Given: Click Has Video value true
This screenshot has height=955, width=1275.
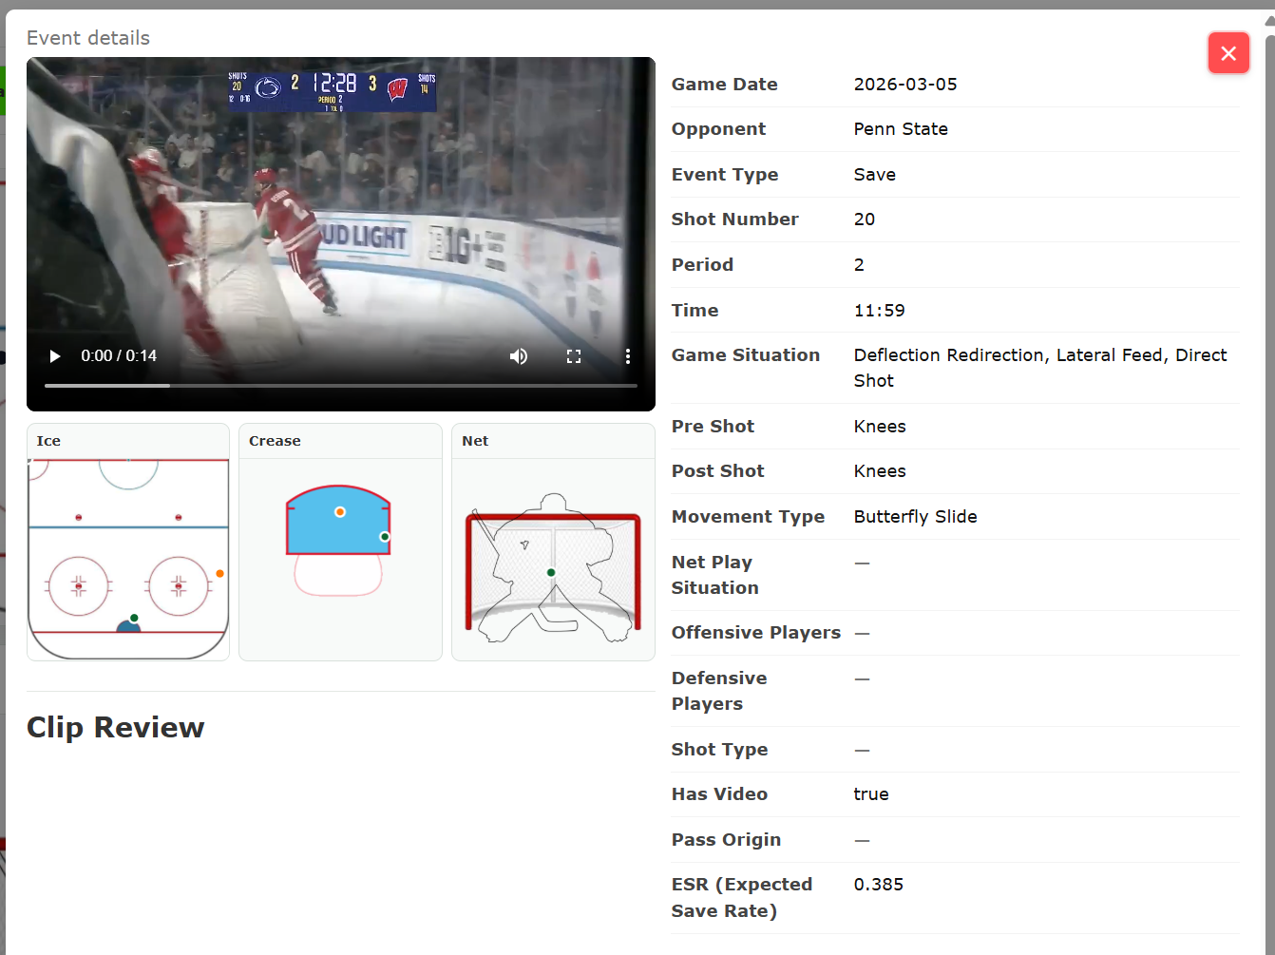Looking at the screenshot, I should point(871,794).
